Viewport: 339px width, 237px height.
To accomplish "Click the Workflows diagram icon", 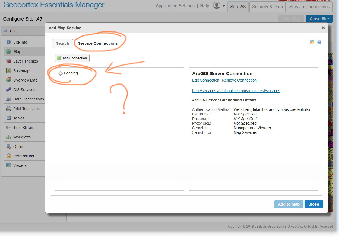I will pos(9,137).
